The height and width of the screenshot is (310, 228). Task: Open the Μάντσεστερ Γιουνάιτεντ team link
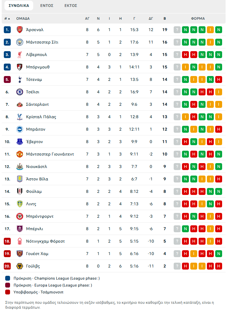[50, 154]
